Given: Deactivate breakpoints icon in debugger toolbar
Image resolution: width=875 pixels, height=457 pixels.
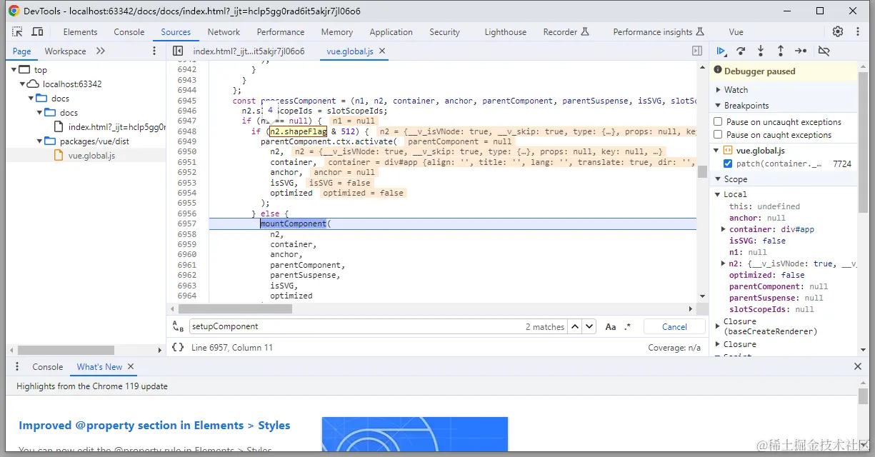Looking at the screenshot, I should [824, 51].
